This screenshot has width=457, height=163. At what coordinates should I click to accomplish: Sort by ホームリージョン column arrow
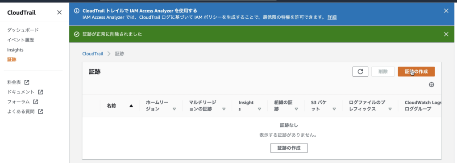tap(174, 110)
